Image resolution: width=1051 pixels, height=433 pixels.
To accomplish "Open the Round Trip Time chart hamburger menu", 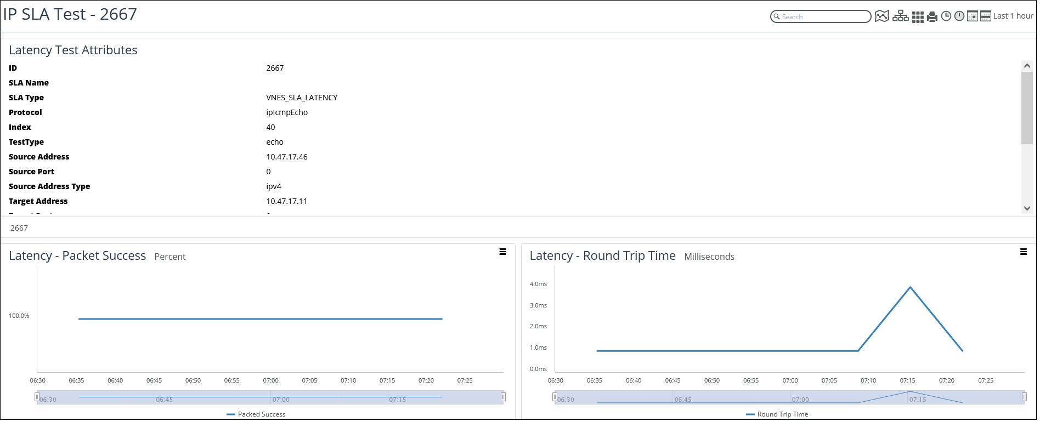I will (1023, 252).
